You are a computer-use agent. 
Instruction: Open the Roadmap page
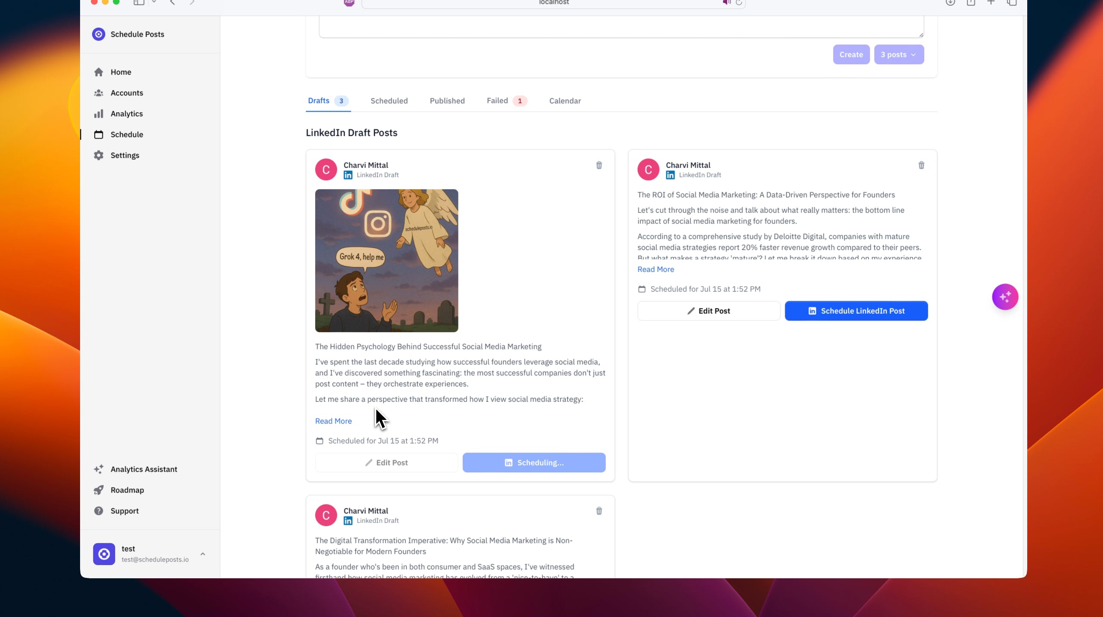(x=127, y=490)
